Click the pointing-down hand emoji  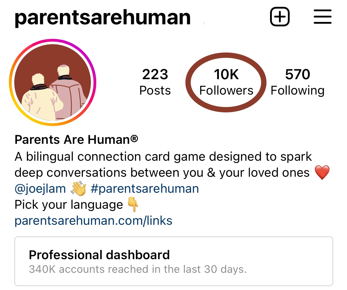(x=133, y=204)
